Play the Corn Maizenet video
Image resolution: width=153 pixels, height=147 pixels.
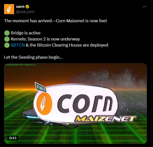pos(75,103)
